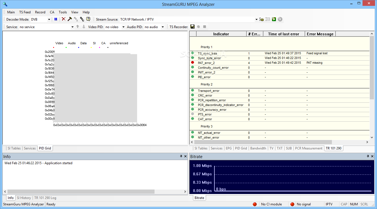Switch to the TR 101 290 Log tab
Image resolution: width=377 pixels, height=209 pixels.
pos(45,198)
